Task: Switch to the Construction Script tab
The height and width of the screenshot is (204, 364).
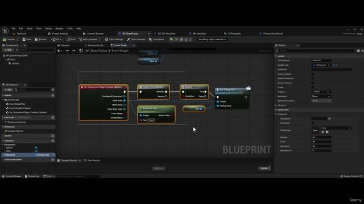Action: click(x=94, y=45)
